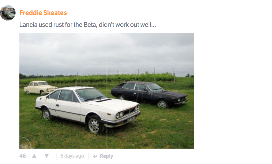Downvote the Lancia Beta comment
The width and height of the screenshot is (272, 164).
point(47,156)
